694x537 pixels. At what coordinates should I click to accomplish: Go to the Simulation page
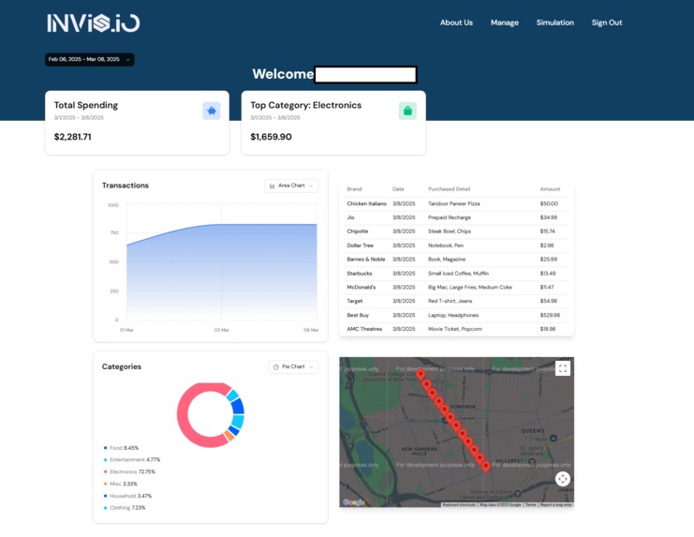[555, 22]
